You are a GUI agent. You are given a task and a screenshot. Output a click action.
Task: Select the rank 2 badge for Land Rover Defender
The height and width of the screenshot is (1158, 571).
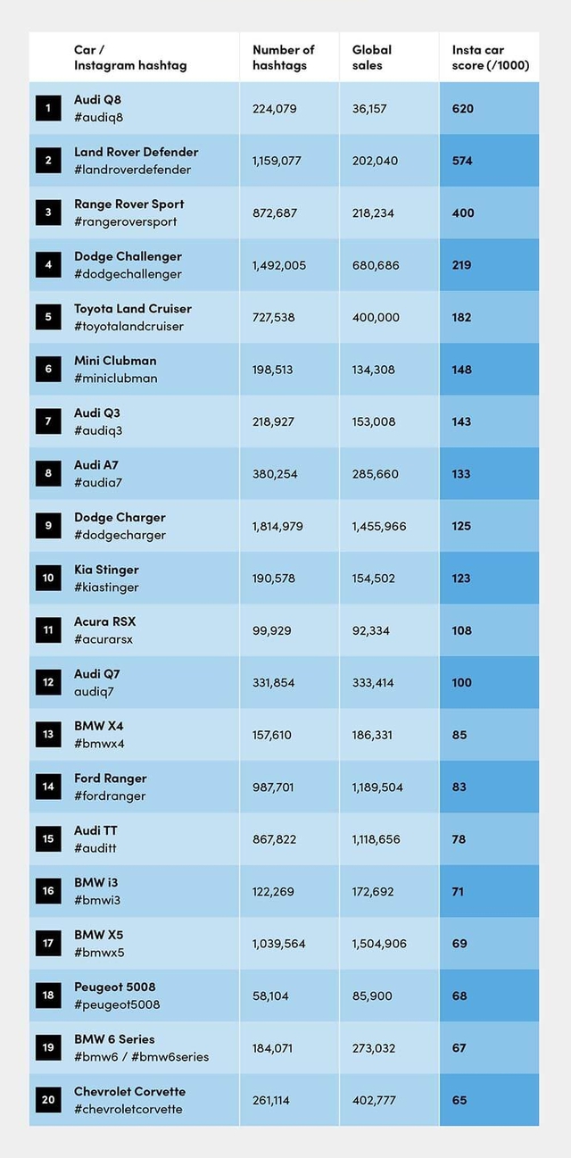click(48, 161)
